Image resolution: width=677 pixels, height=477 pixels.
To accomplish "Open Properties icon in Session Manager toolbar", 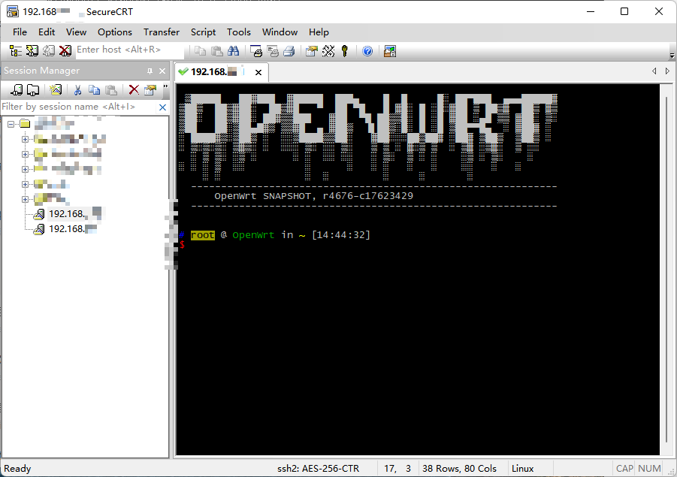I will coord(150,90).
